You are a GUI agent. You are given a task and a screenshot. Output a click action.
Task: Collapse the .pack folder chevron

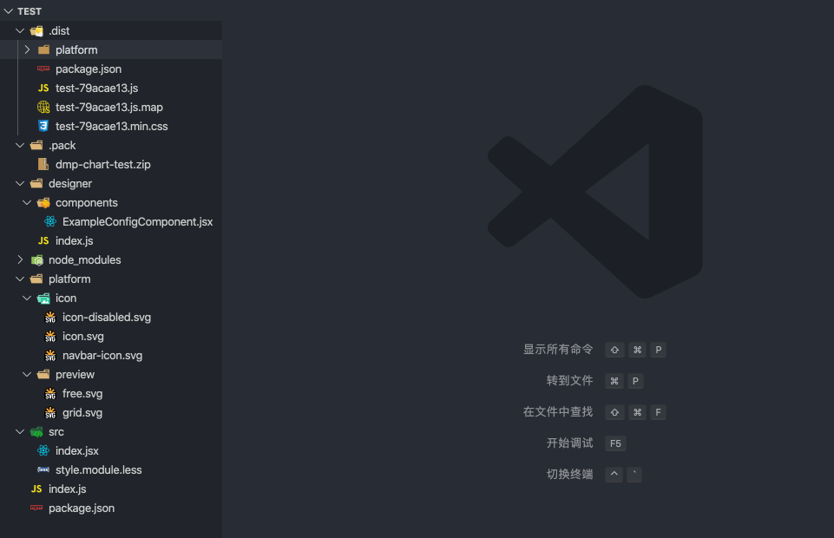pyautogui.click(x=20, y=145)
